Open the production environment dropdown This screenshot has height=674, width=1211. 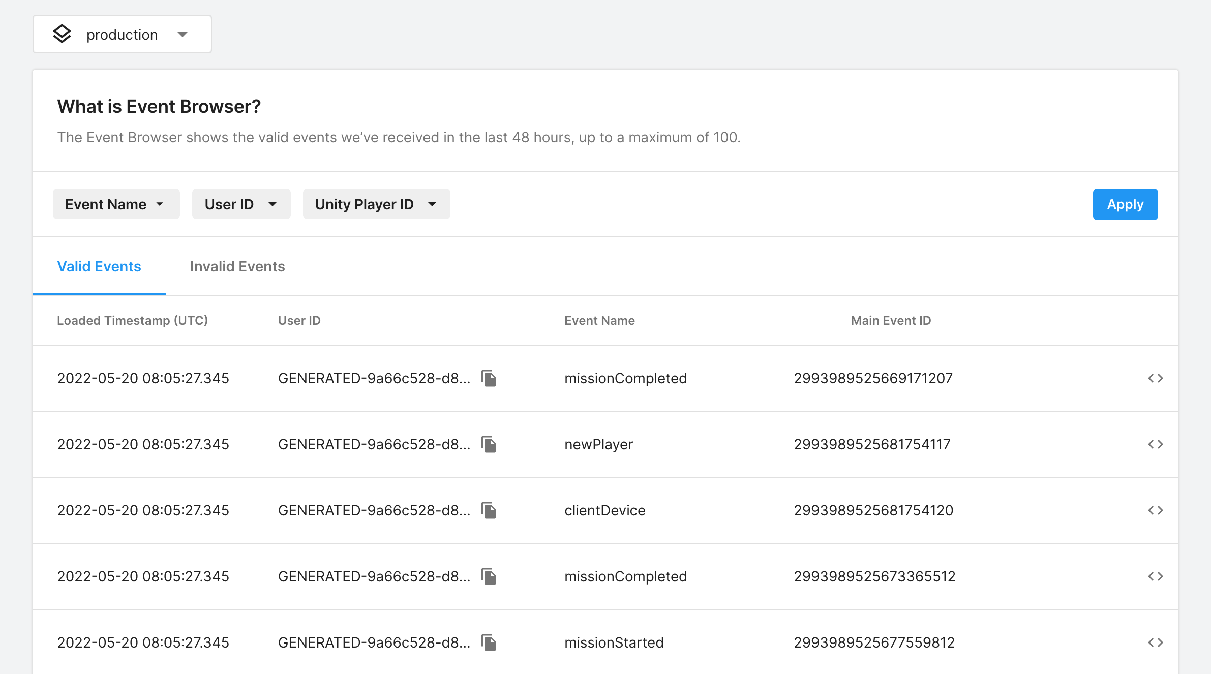click(x=122, y=34)
